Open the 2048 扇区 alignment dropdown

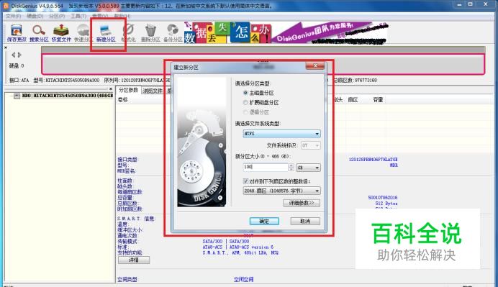281,191
